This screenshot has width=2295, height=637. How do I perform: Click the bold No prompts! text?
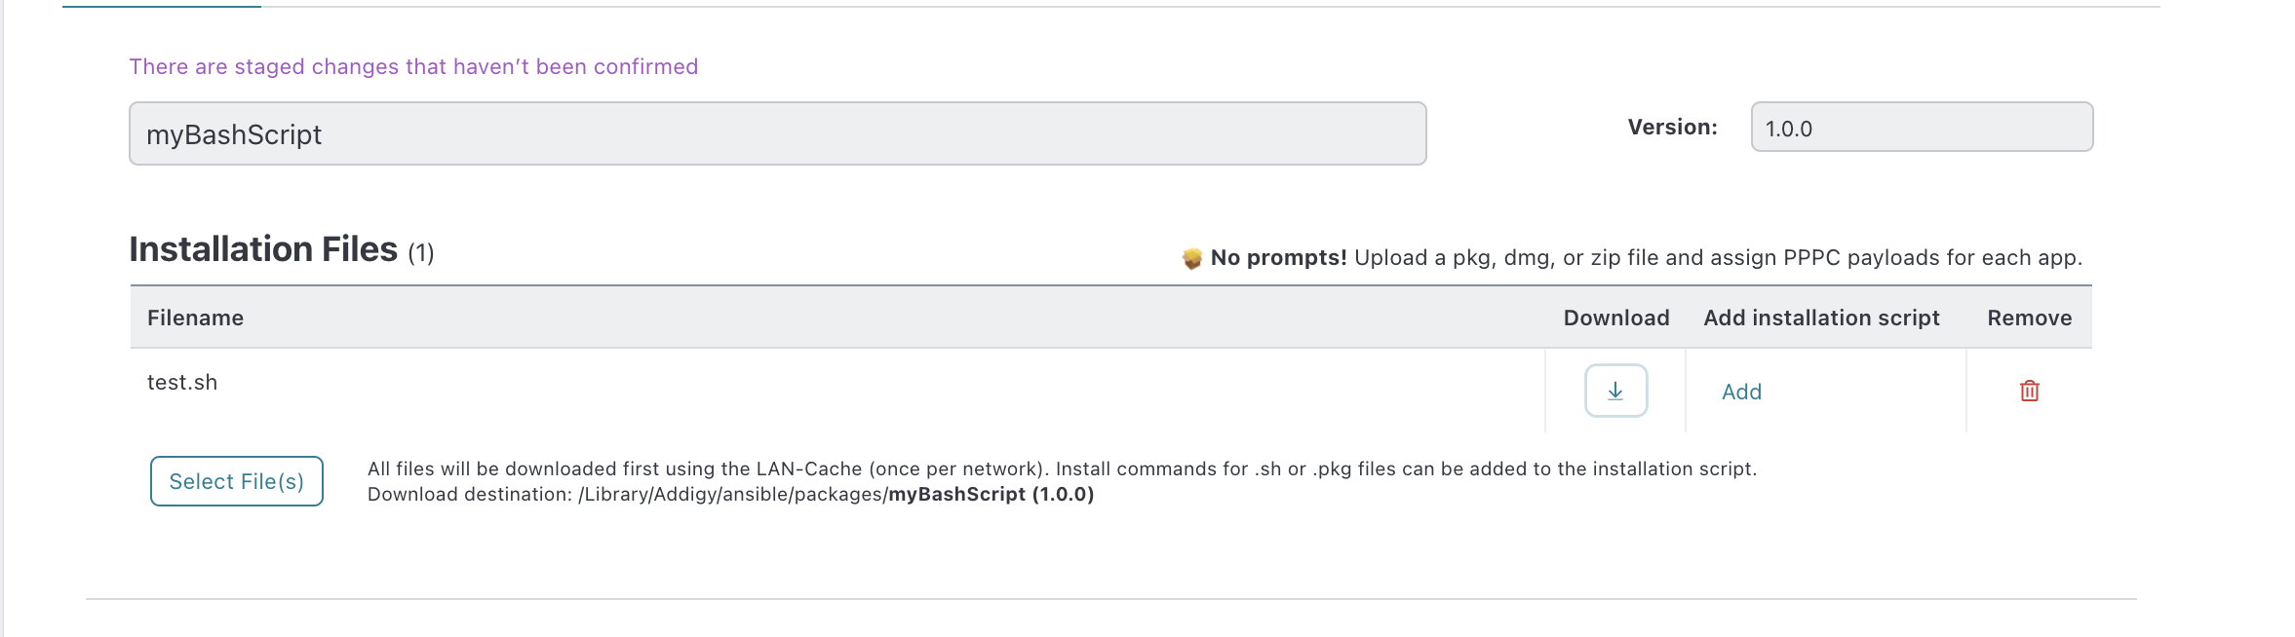(x=1278, y=257)
